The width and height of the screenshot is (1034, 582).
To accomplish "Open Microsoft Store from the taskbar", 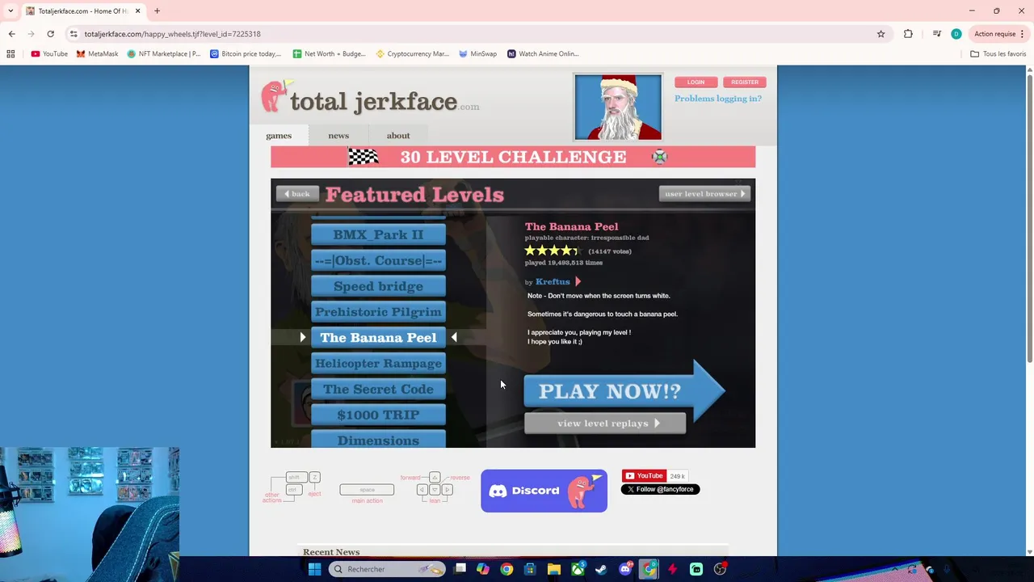I will pos(530,569).
